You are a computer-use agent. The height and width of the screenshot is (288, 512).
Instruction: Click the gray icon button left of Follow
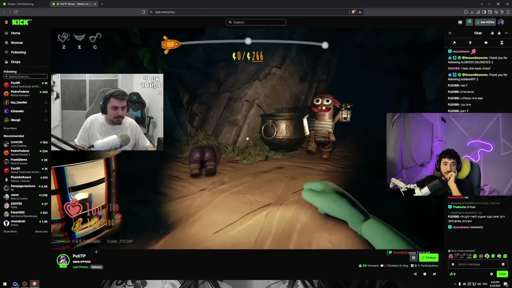tap(414, 258)
